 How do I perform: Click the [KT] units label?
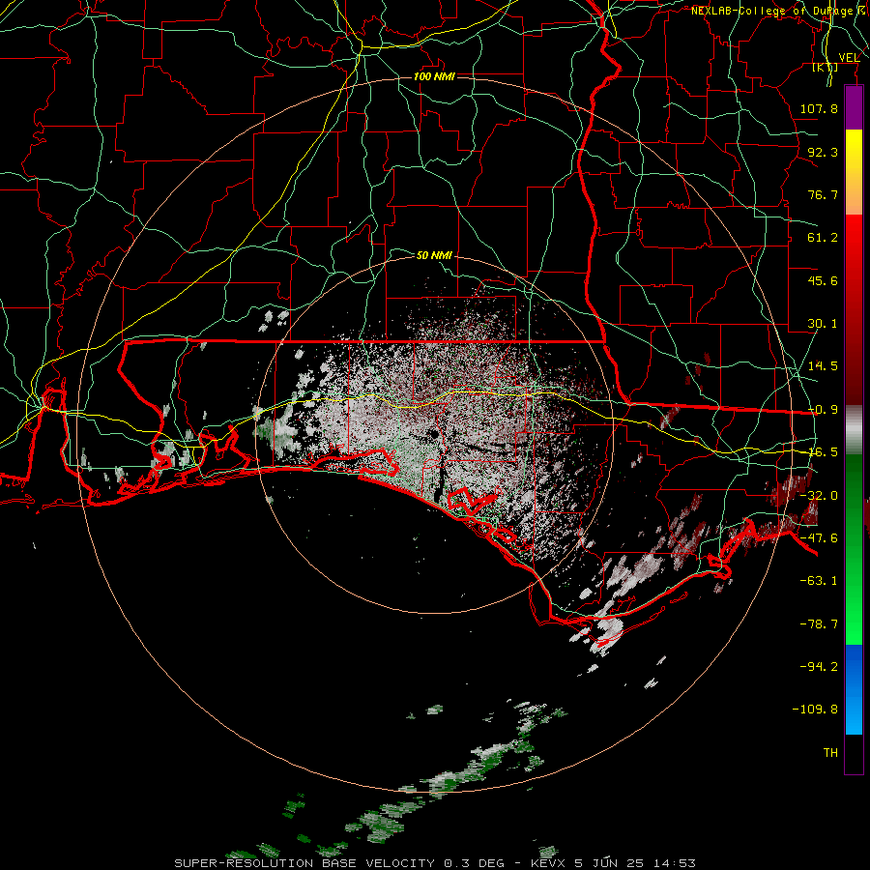[826, 68]
